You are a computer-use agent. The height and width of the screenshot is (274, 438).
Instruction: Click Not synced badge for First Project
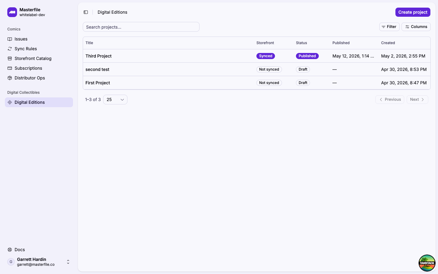click(269, 83)
